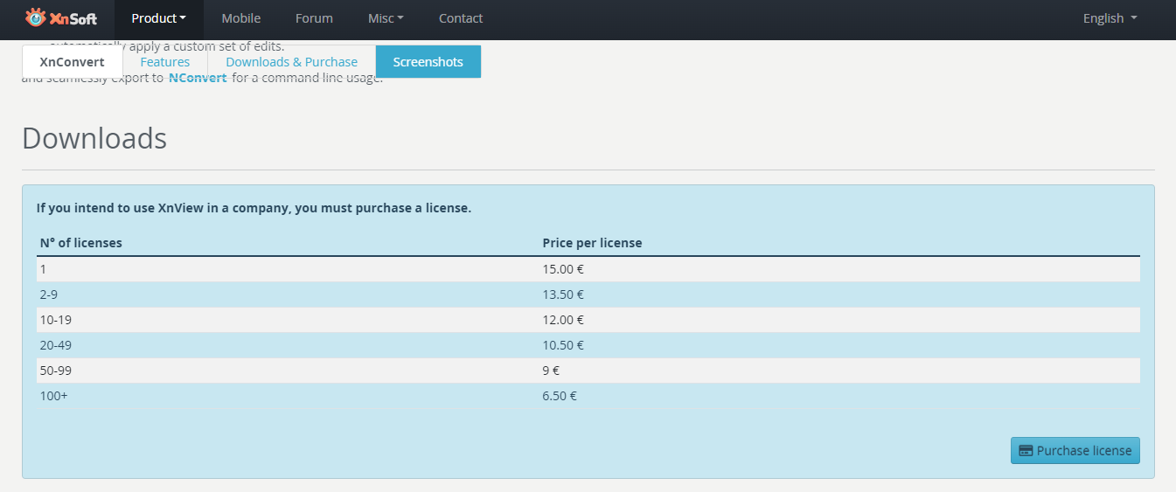Screen dimensions: 1176x492
Task: Open the Product dropdown menu
Action: (159, 18)
